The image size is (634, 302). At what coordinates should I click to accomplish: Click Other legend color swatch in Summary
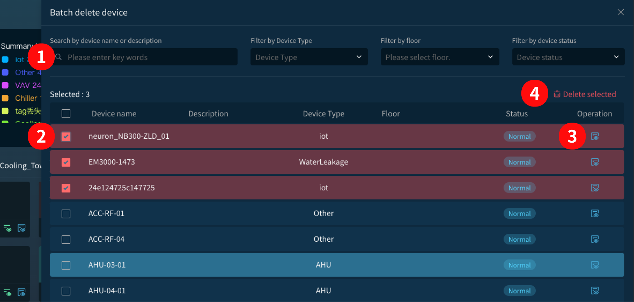5,72
